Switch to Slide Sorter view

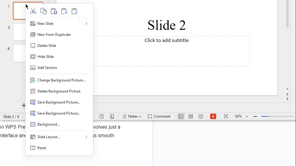point(191,116)
